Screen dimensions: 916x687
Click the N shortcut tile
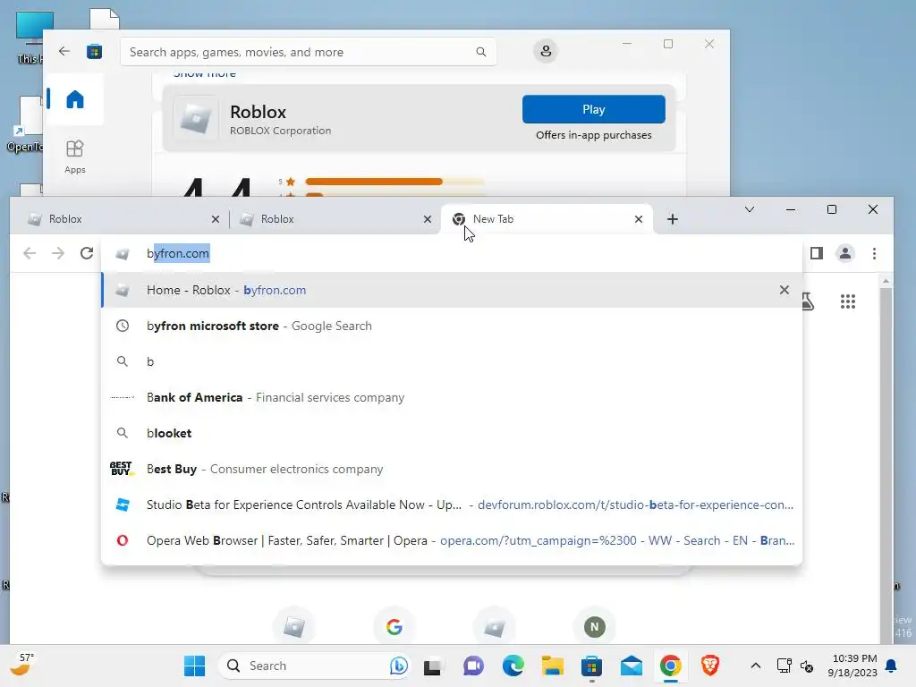tap(595, 627)
